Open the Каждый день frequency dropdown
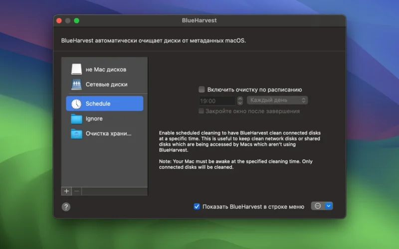 point(277,100)
